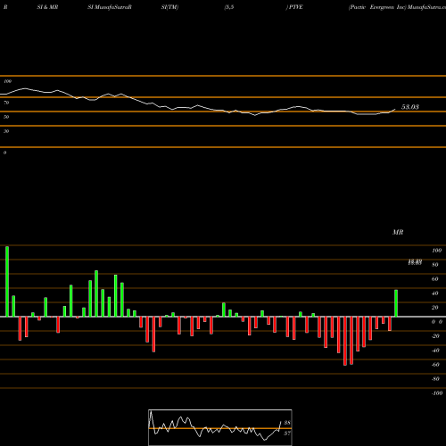Select the 30 level label on RSI axis
Image resolution: width=446 pixels, height=446 pixels.
(6, 131)
